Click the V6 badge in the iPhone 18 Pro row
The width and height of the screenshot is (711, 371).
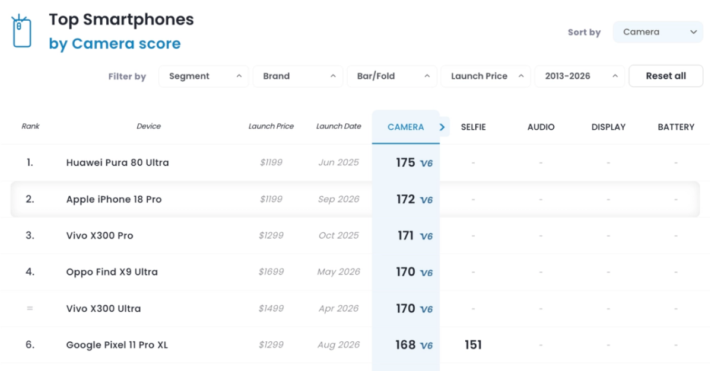click(x=426, y=200)
